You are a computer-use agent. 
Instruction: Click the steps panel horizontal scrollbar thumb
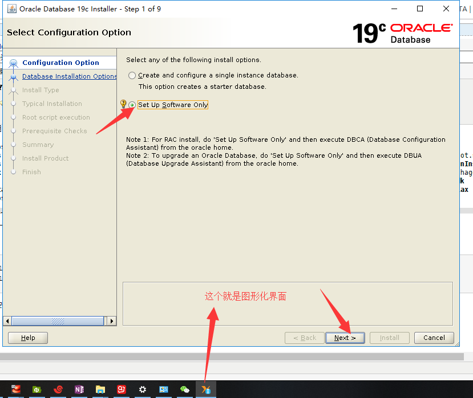click(58, 321)
